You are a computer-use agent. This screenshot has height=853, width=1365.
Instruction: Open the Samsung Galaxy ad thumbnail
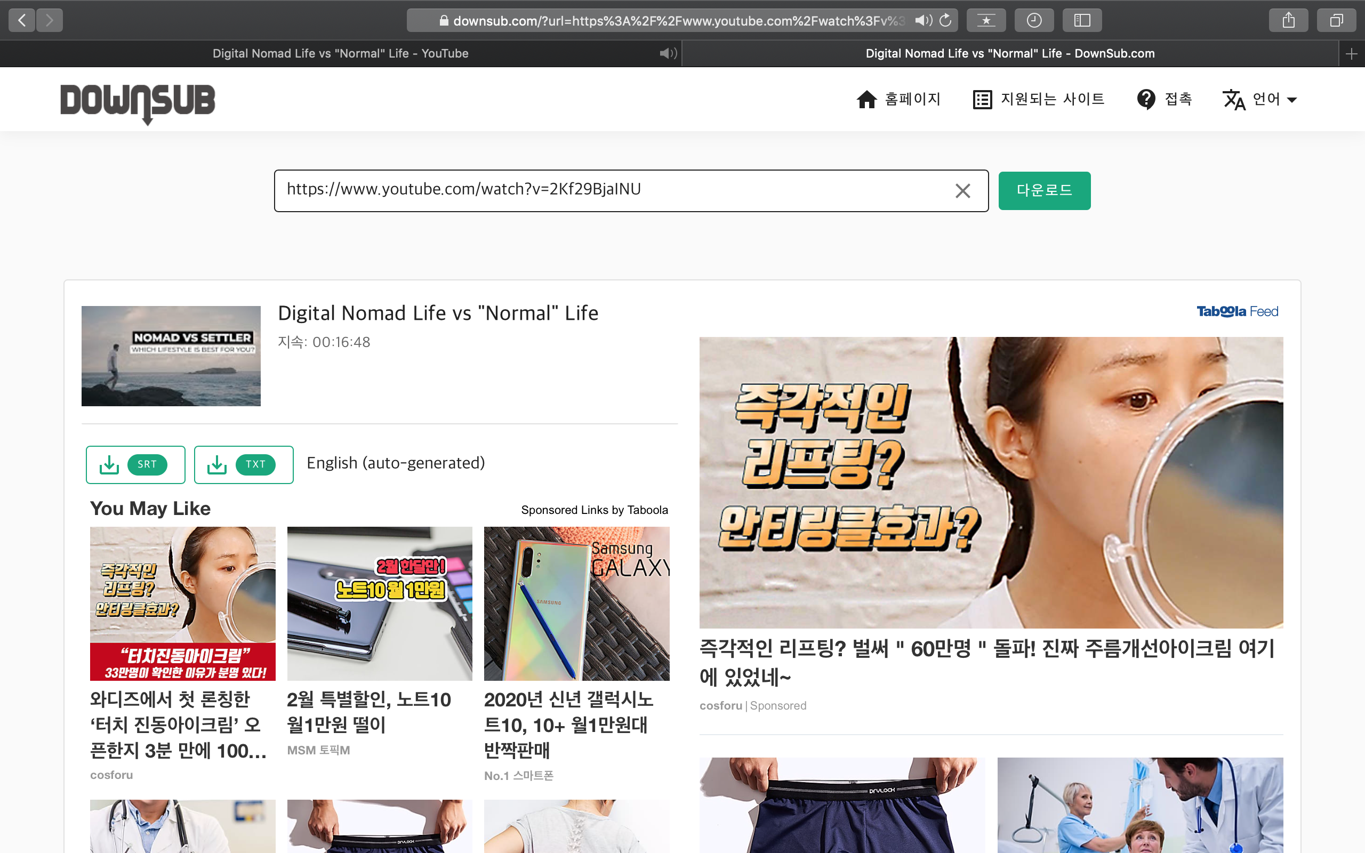click(x=576, y=603)
